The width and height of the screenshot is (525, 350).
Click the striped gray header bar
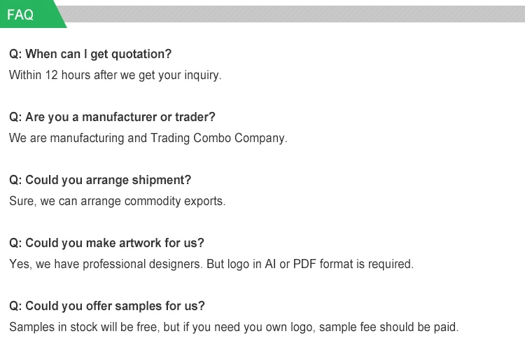(294, 14)
